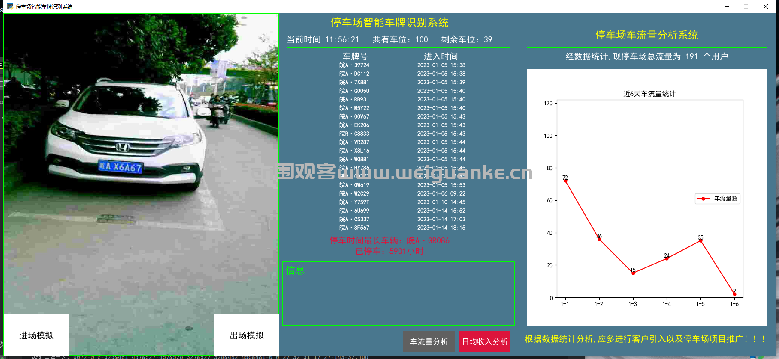Click inside the 信息 message box
This screenshot has width=779, height=359.
click(x=399, y=294)
